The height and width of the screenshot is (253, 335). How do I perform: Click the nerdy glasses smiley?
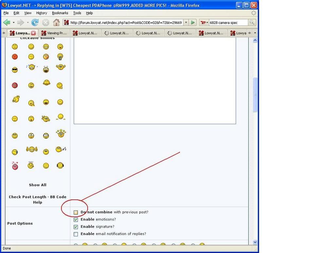click(46, 136)
